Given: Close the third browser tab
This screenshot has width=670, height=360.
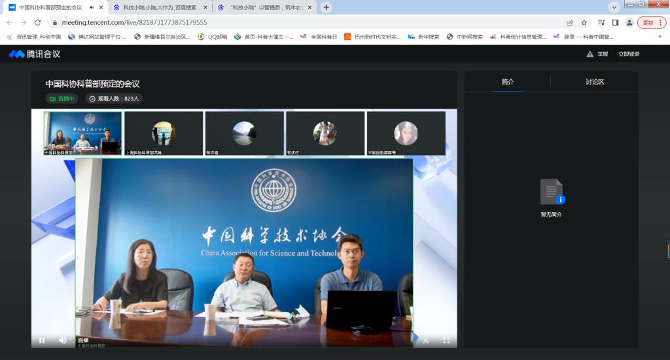Looking at the screenshot, I should [x=309, y=7].
